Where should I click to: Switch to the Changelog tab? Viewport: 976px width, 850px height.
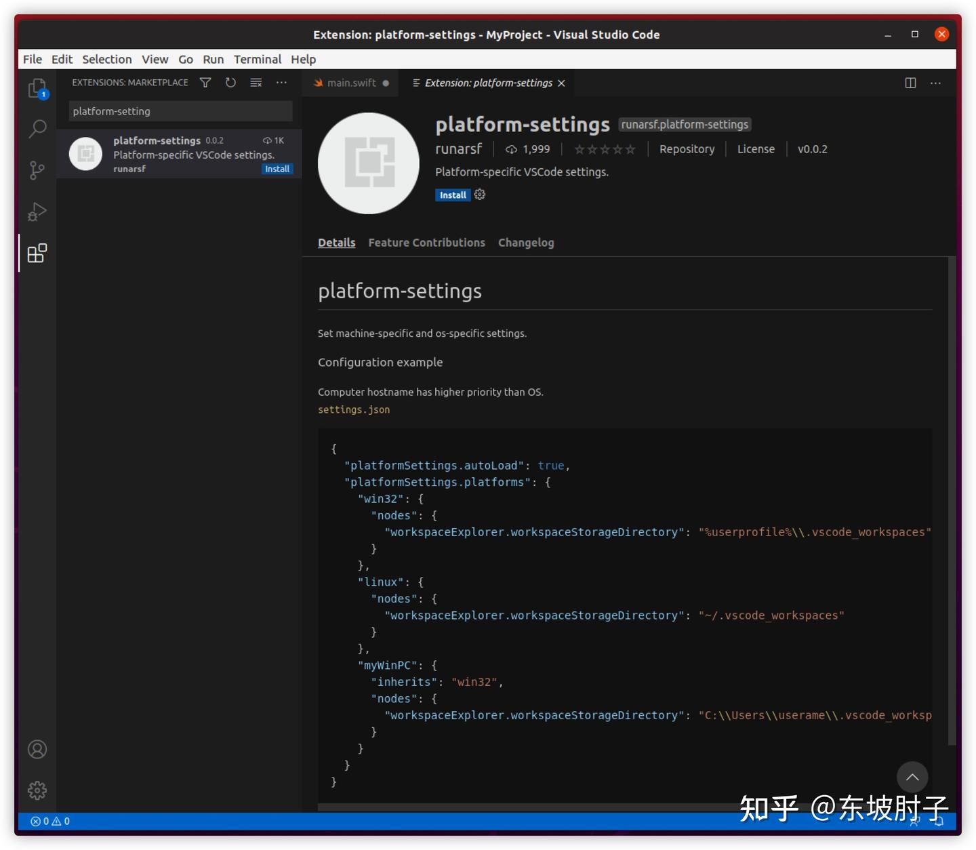coord(526,242)
